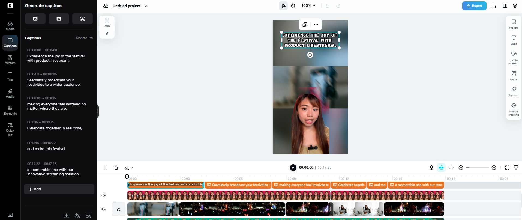Viewport: 522px width, 220px height.
Task: Click the timeline split-at-center alignment icon
Action: [x=451, y=168]
